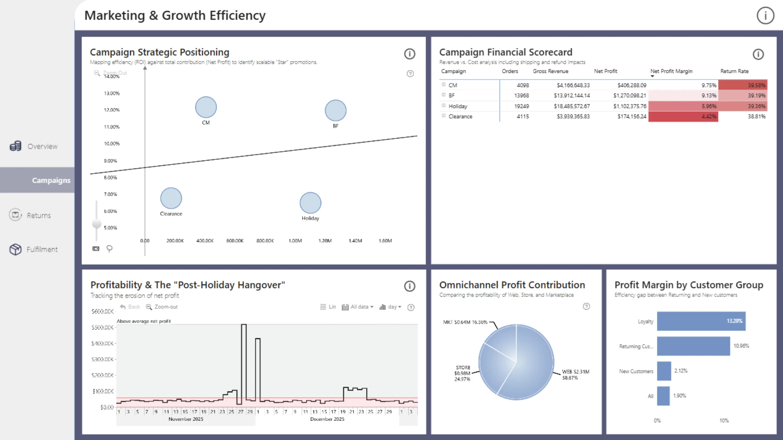Open help icon in Omnichannel pie chart

click(586, 306)
